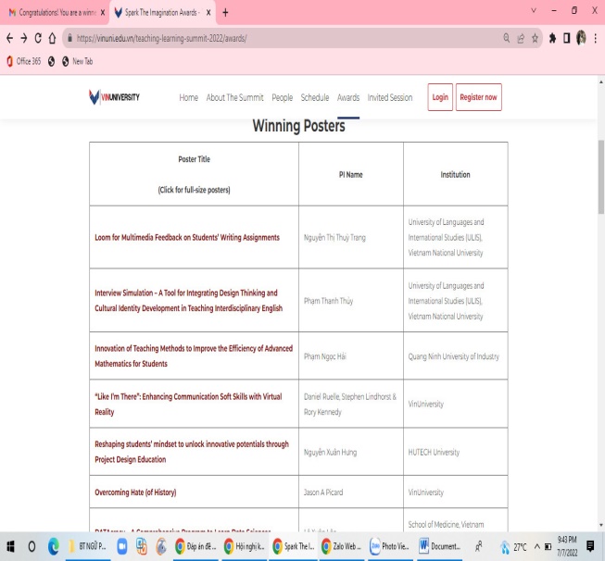Reload the page with the refresh icon
Viewport: 605px width, 561px height.
pyautogui.click(x=38, y=39)
